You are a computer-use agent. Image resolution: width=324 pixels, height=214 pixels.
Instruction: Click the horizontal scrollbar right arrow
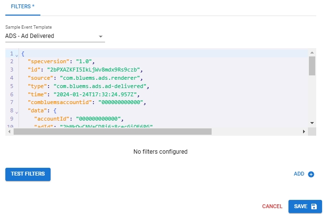pyautogui.click(x=304, y=131)
